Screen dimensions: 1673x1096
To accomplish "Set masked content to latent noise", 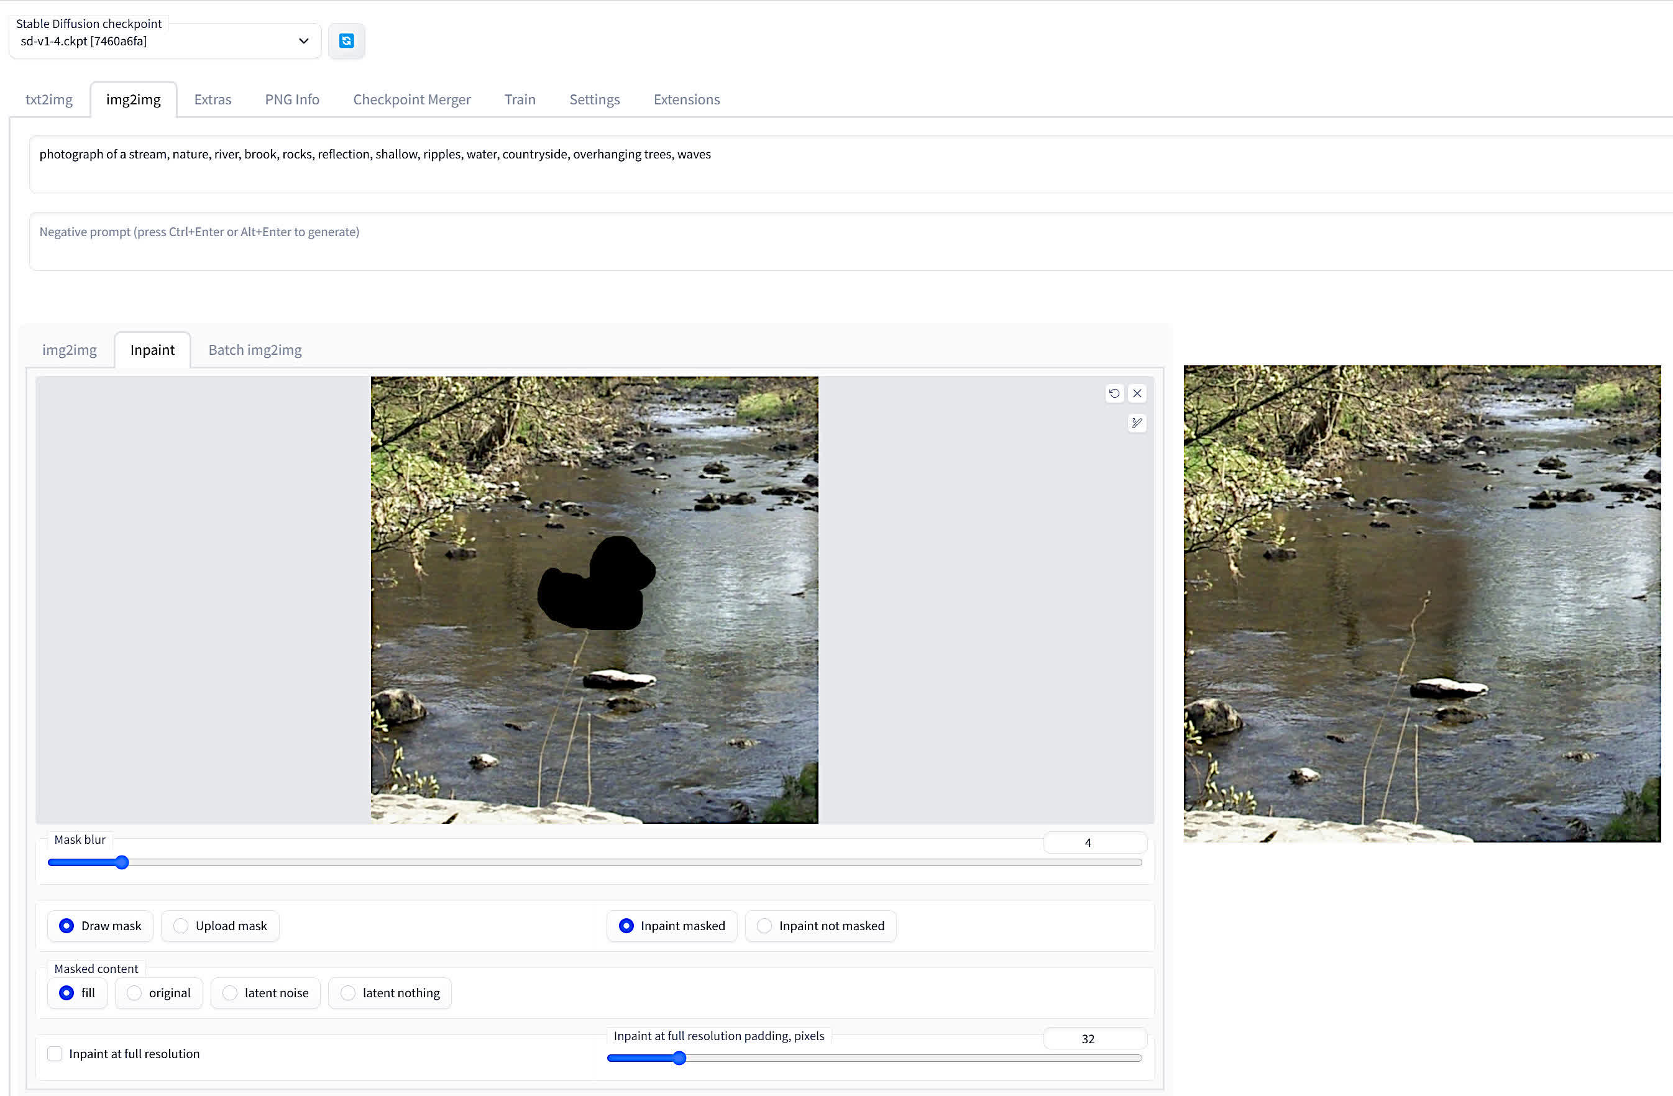I will (x=266, y=993).
